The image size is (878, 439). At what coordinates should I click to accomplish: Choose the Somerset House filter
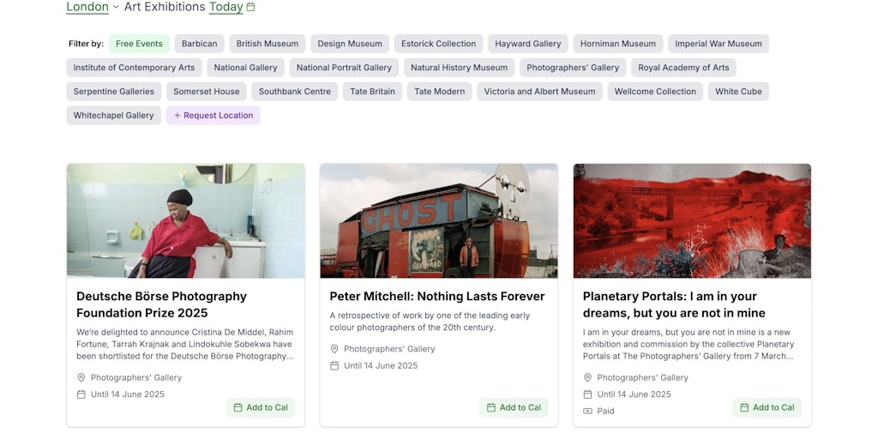click(x=206, y=91)
